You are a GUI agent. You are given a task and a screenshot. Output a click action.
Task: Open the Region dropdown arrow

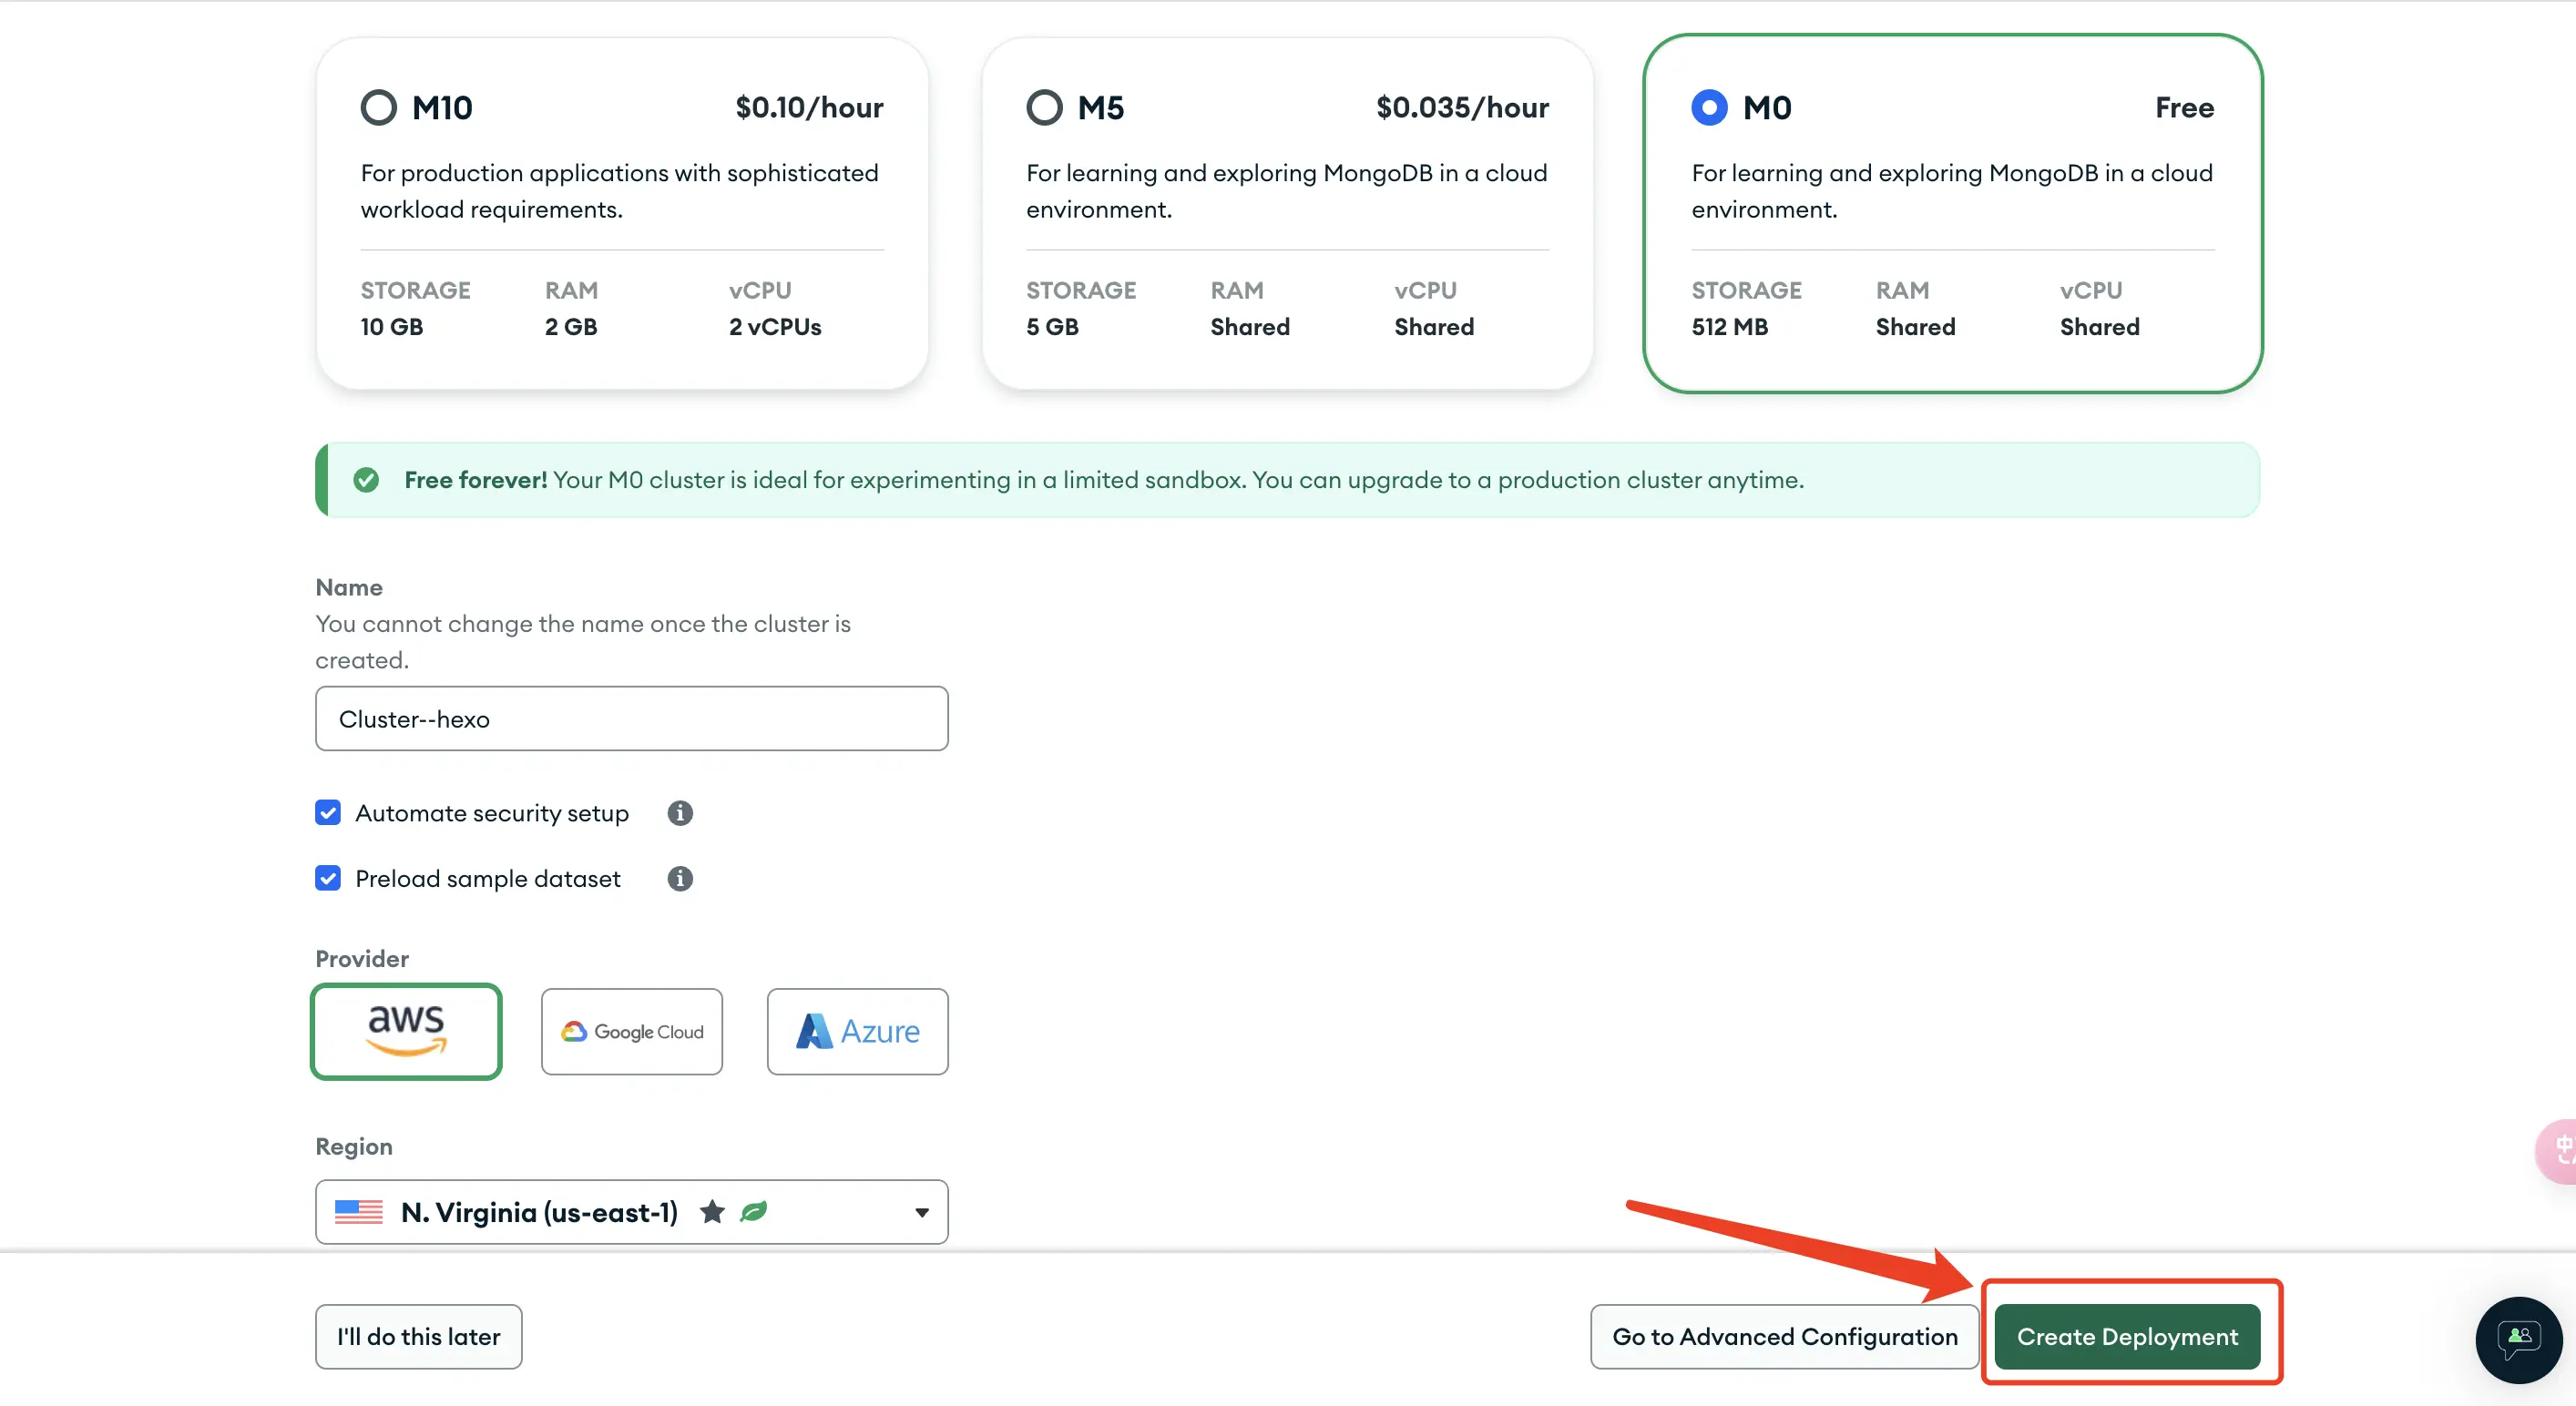click(x=922, y=1212)
